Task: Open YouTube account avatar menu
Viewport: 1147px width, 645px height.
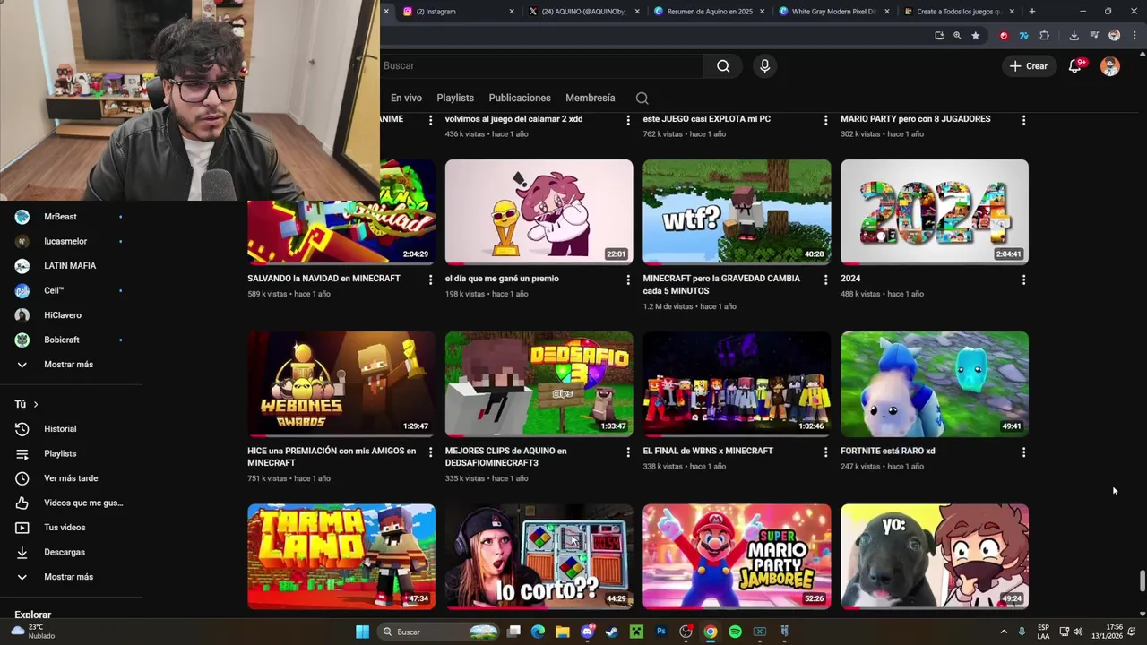Action: click(x=1110, y=66)
